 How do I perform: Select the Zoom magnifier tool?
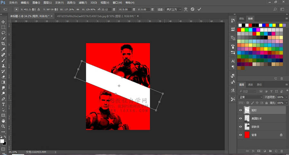tap(3, 126)
